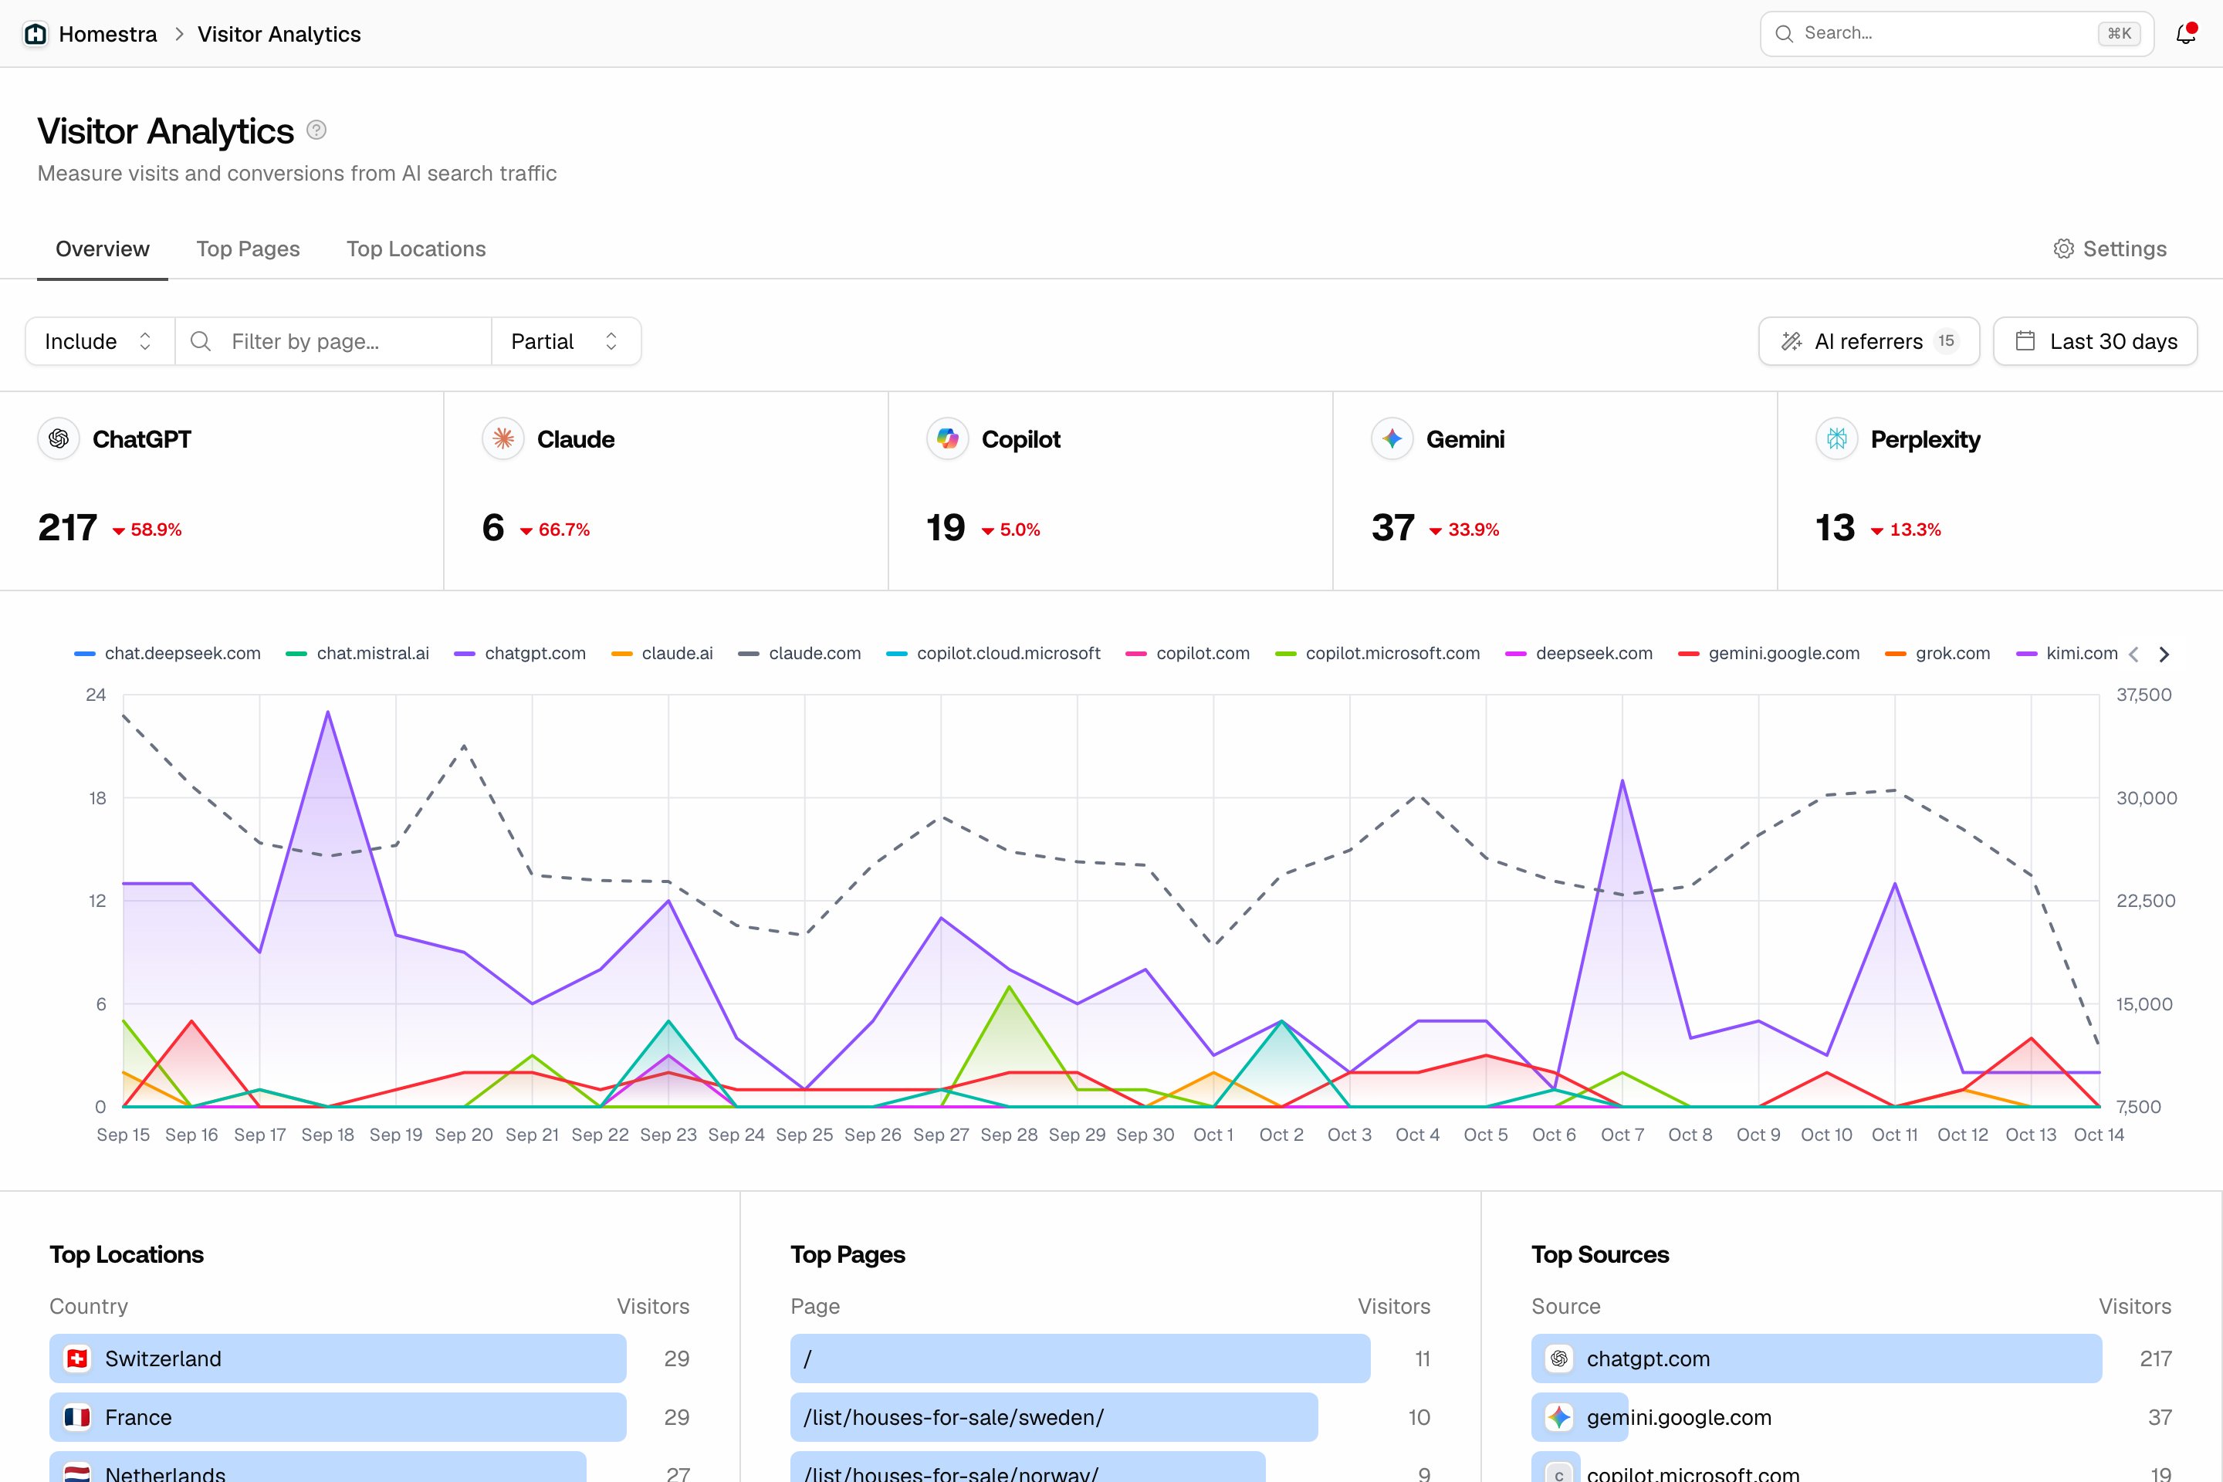Screen dimensions: 2223x1482
Task: Open the Settings link
Action: pos(2110,249)
